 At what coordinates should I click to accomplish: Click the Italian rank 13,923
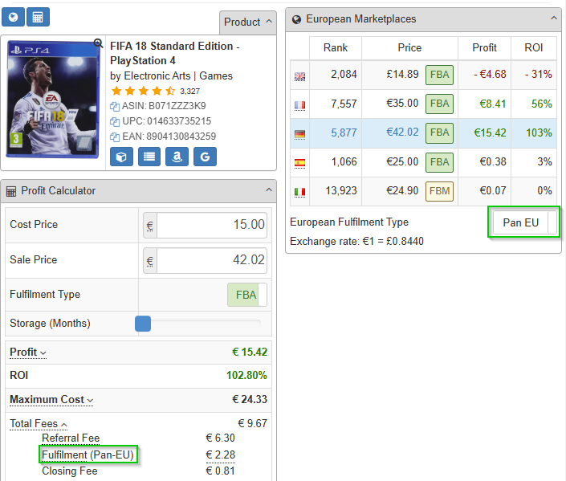341,190
